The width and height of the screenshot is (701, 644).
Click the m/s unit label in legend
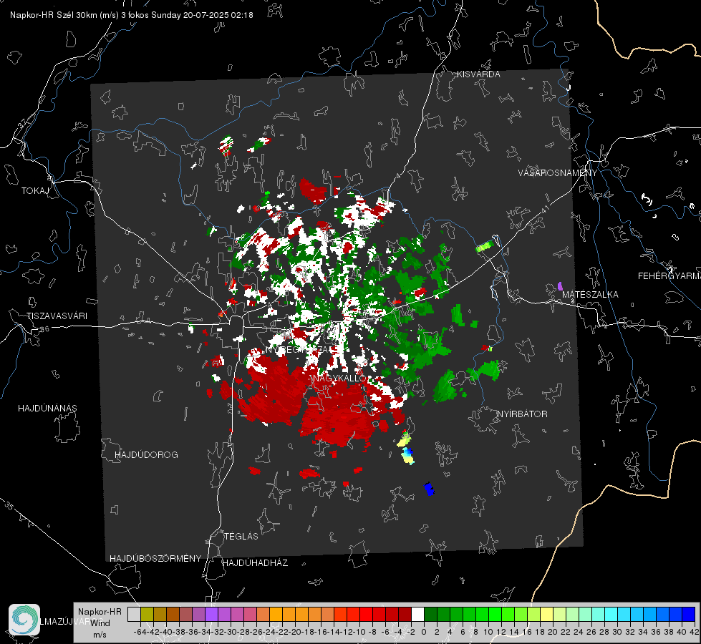100,635
